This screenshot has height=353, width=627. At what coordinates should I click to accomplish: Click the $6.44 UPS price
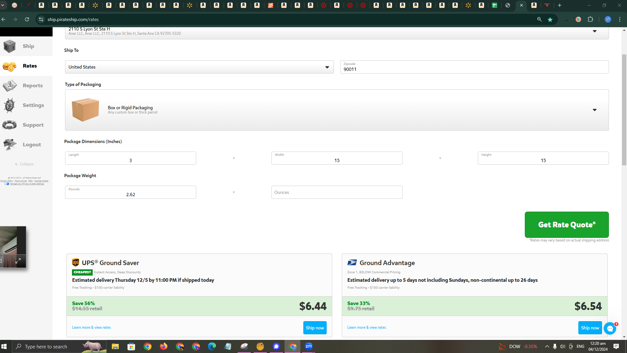click(x=313, y=306)
